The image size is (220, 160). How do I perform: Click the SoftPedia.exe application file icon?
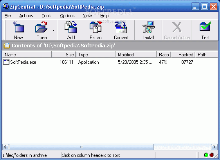click(6, 62)
